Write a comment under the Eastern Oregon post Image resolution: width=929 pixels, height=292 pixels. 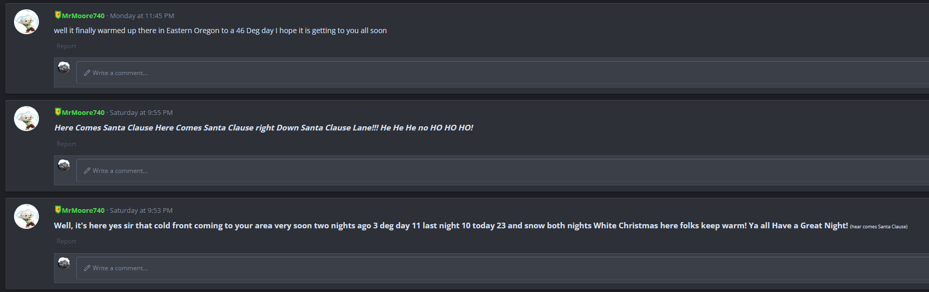(503, 73)
